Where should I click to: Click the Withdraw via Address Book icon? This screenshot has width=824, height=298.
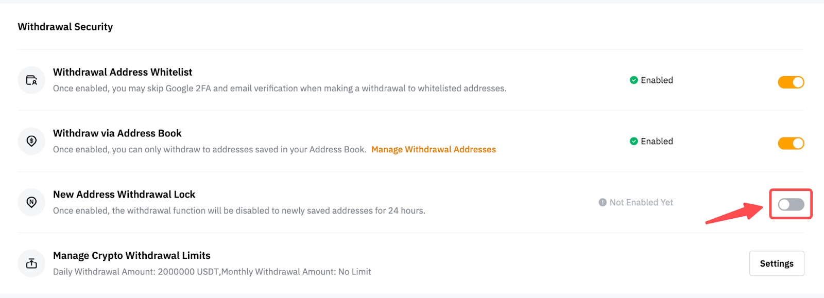(31, 141)
